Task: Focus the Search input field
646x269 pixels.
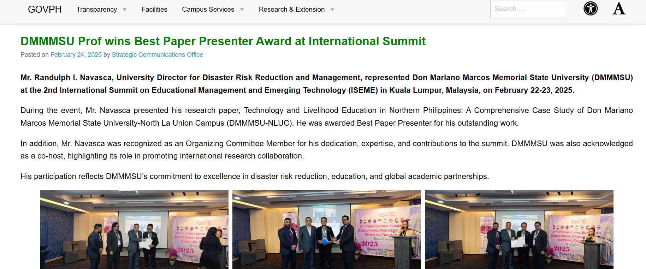Action: (x=528, y=9)
